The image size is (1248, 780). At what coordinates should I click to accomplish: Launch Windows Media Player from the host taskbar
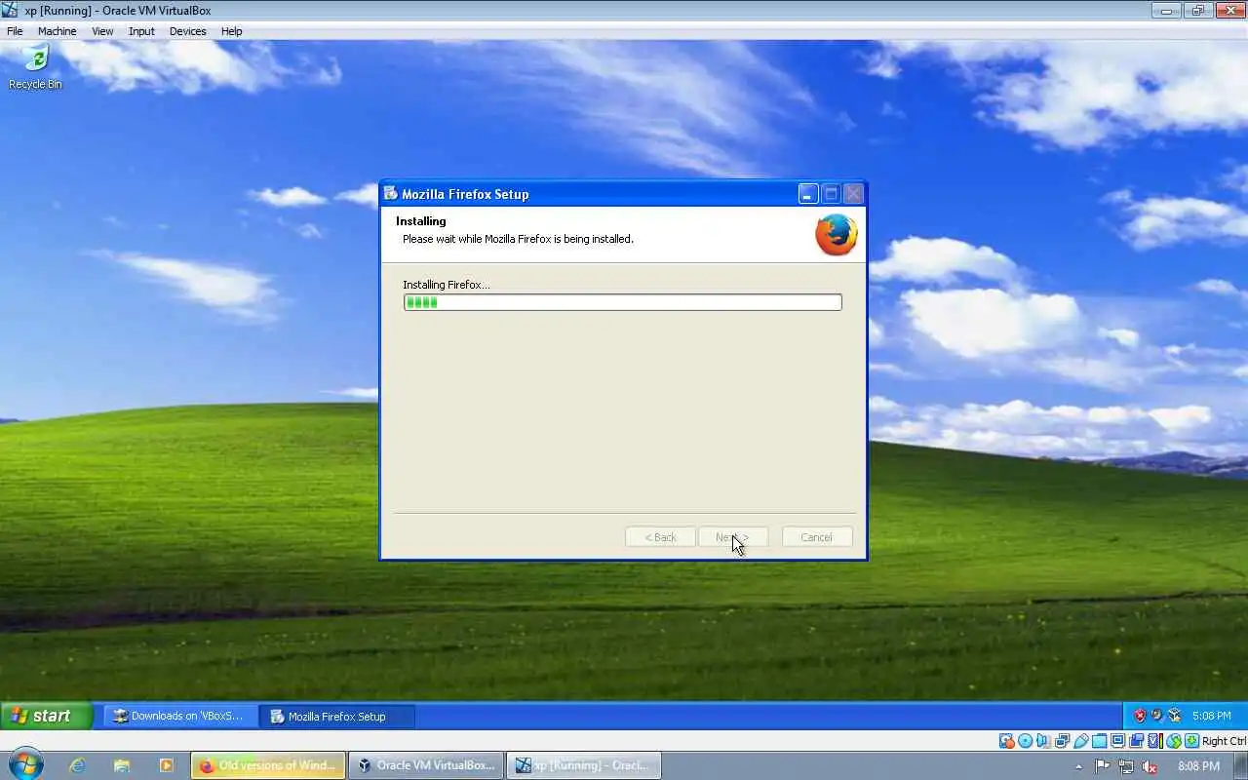tap(166, 765)
